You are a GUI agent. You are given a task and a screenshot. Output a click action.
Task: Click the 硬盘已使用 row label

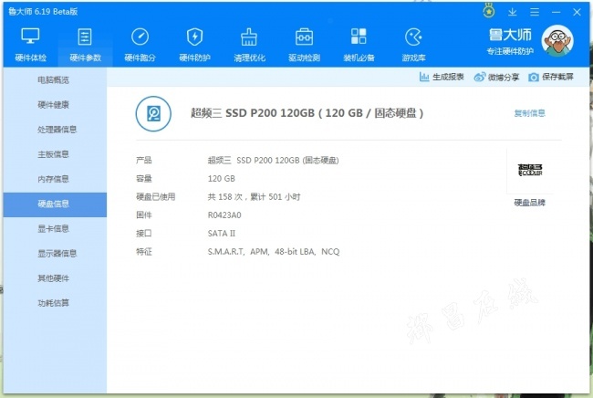[155, 197]
